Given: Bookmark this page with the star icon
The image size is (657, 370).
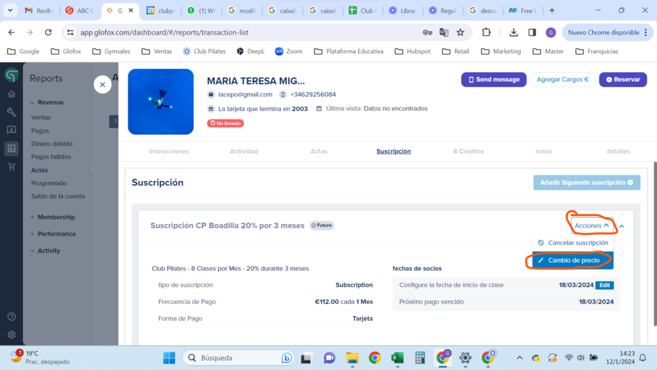Looking at the screenshot, I should click(x=460, y=32).
